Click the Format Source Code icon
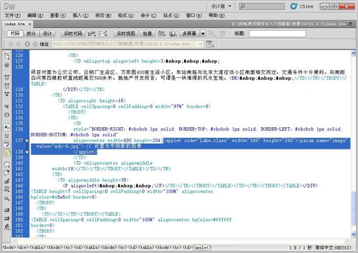Viewport: 358px width, 253px height. pyautogui.click(x=7, y=227)
